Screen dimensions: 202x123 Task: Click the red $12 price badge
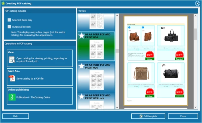149,55
